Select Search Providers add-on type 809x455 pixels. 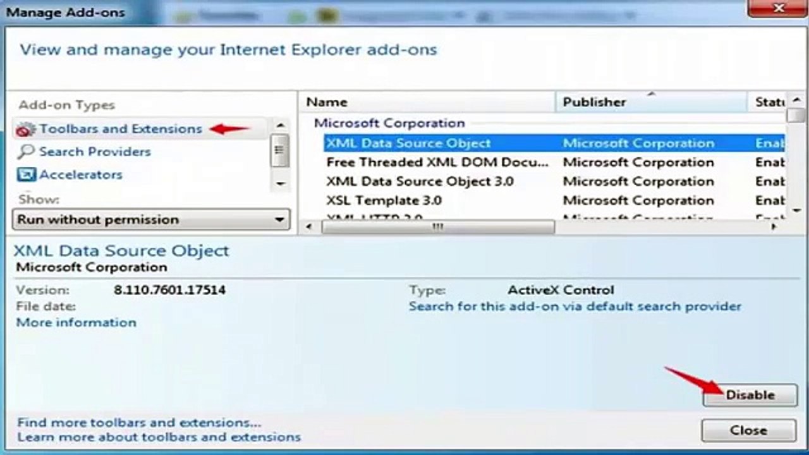95,152
